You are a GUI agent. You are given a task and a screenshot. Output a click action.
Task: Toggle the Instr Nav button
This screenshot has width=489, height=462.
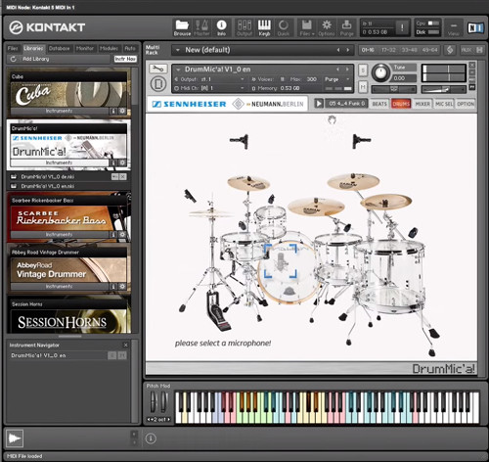pos(125,59)
